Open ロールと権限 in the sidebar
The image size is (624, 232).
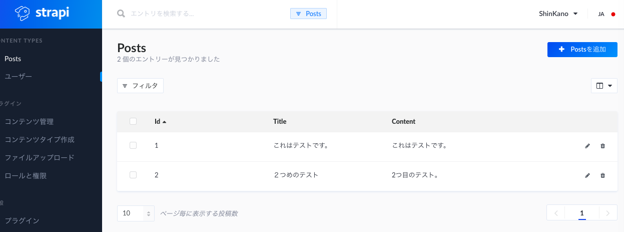[x=26, y=175]
